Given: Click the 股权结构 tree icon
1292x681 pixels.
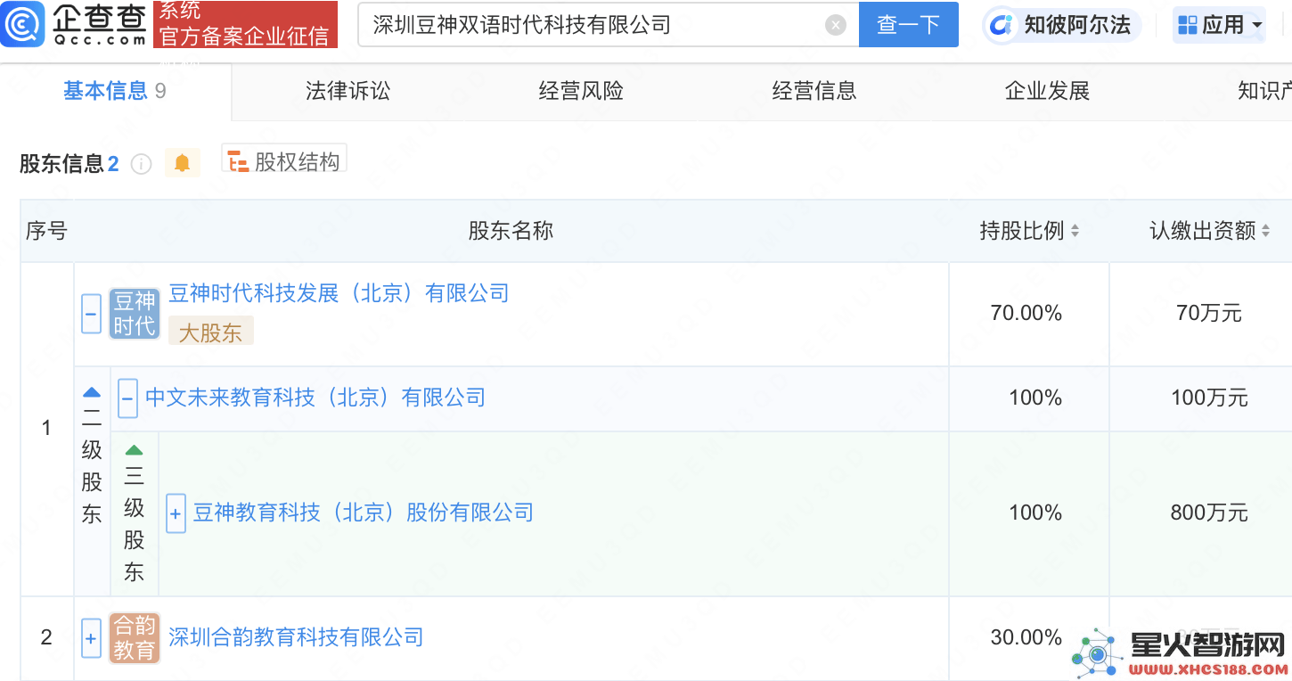Looking at the screenshot, I should click(x=237, y=162).
